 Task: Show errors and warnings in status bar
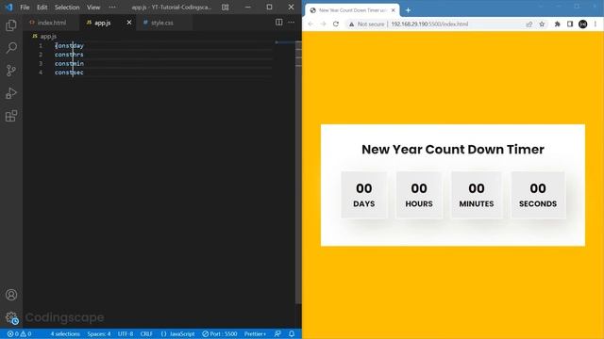19,333
